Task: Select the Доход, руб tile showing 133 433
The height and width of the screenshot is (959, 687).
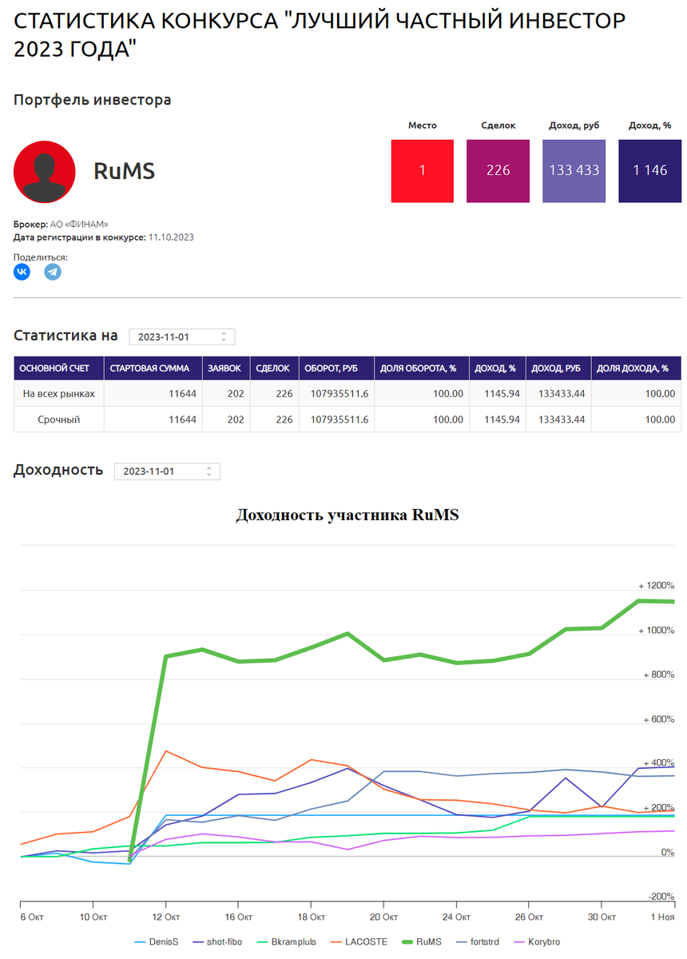Action: pos(574,171)
